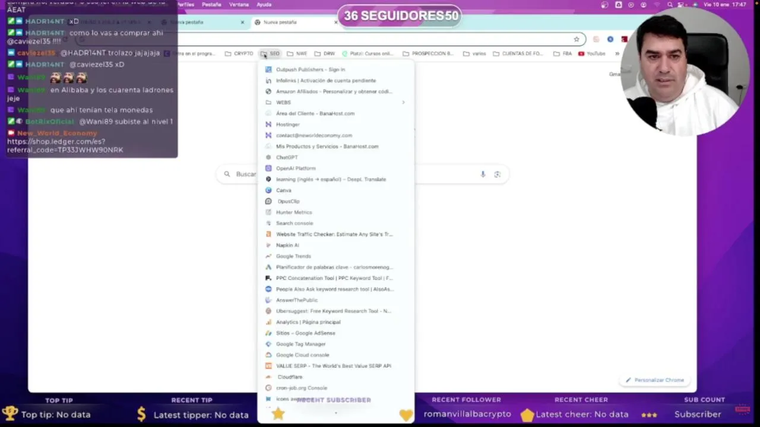760x427 pixels.
Task: Open the YouTube bookmark in bookmarks bar
Action: pos(592,53)
